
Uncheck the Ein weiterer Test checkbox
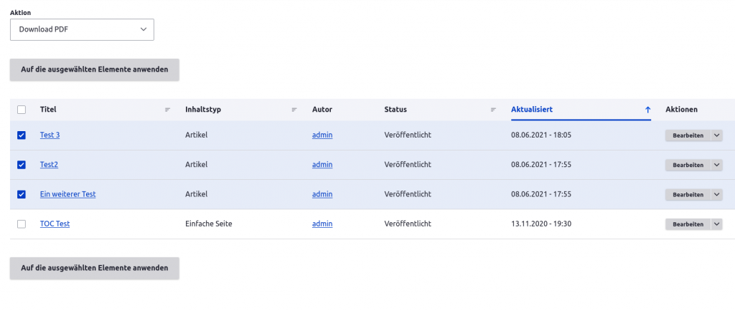coord(22,194)
